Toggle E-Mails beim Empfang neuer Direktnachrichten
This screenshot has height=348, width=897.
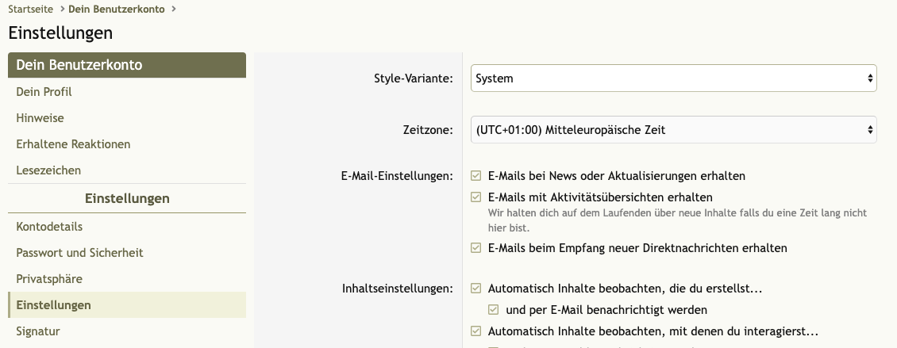(x=476, y=248)
